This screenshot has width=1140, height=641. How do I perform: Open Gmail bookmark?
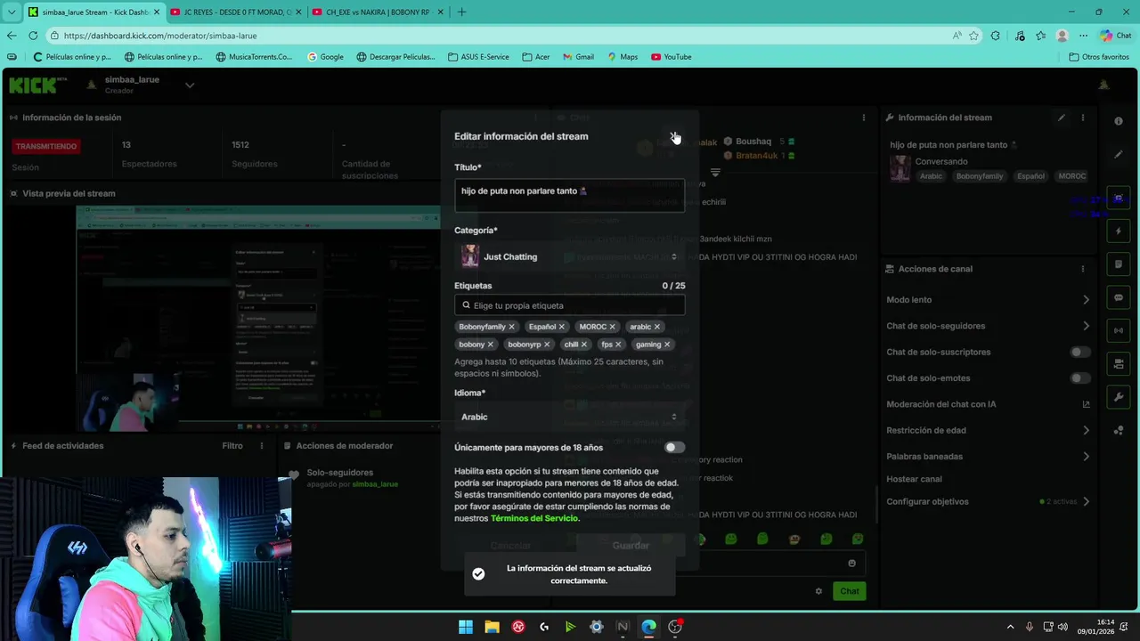(578, 57)
